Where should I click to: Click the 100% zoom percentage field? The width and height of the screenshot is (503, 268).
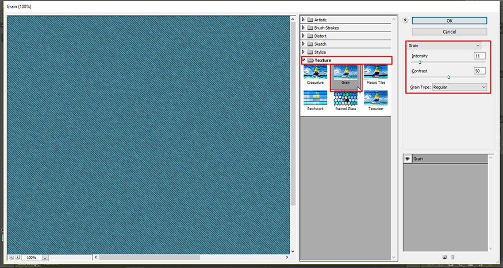pyautogui.click(x=32, y=258)
